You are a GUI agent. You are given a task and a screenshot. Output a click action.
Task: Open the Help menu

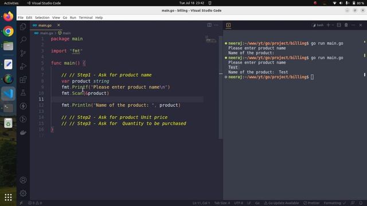pos(99,18)
